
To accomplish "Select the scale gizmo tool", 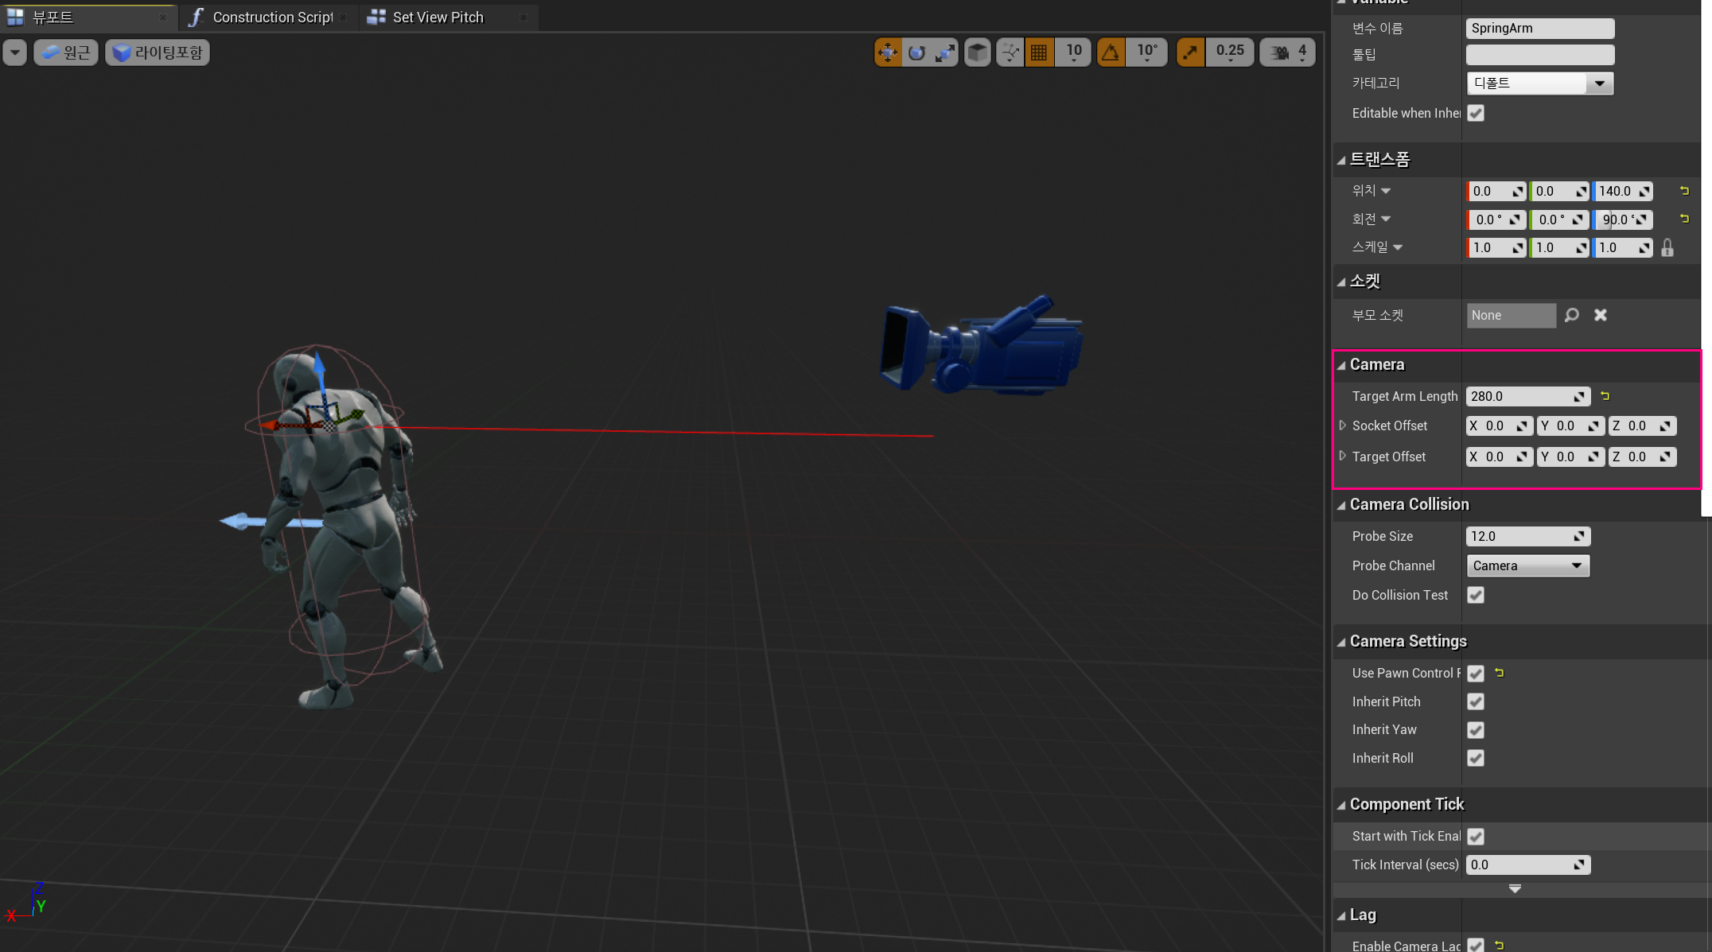I will (945, 52).
